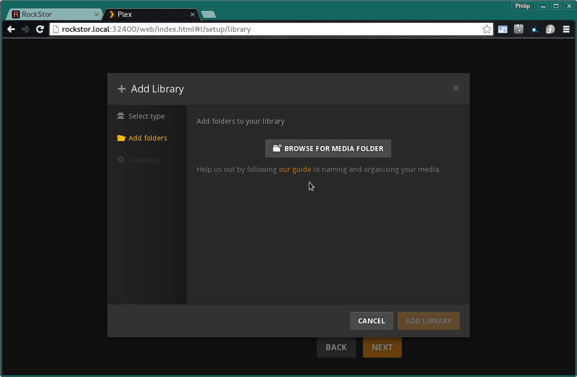Viewport: 577px width, 377px height.
Task: Maximize the browser window
Action: point(556,6)
